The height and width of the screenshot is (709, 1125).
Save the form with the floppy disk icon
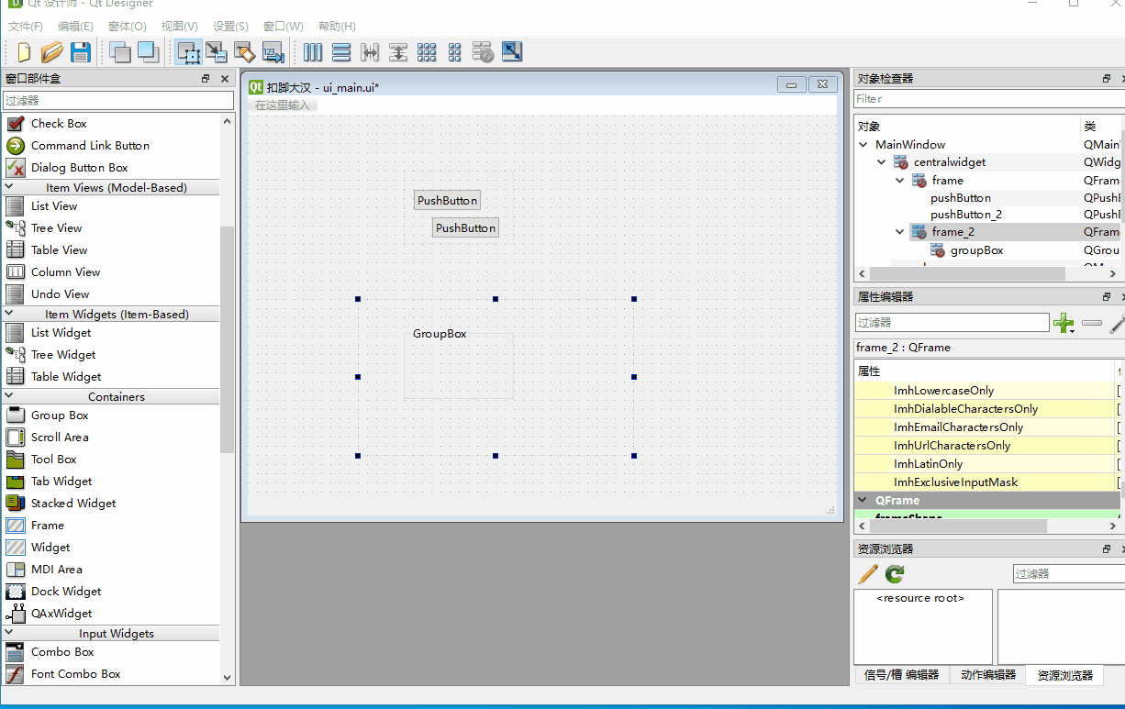(x=81, y=52)
